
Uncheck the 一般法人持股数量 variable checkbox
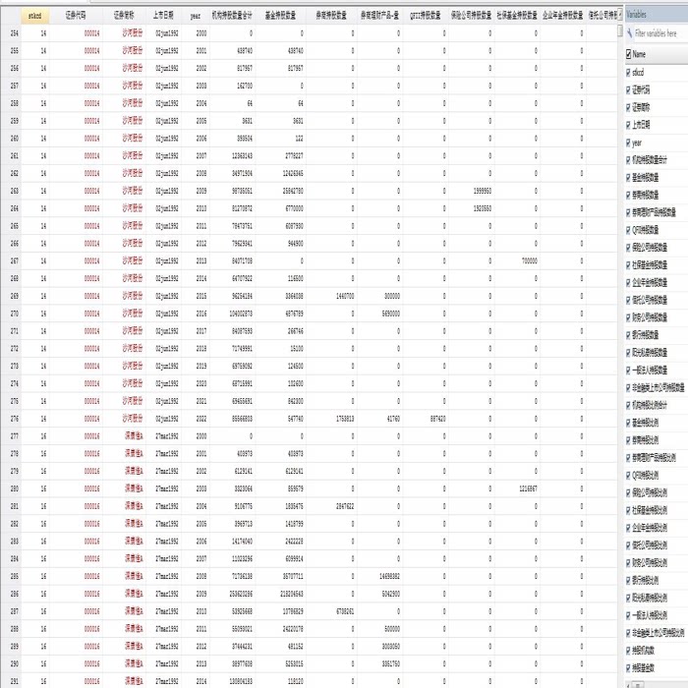(628, 370)
